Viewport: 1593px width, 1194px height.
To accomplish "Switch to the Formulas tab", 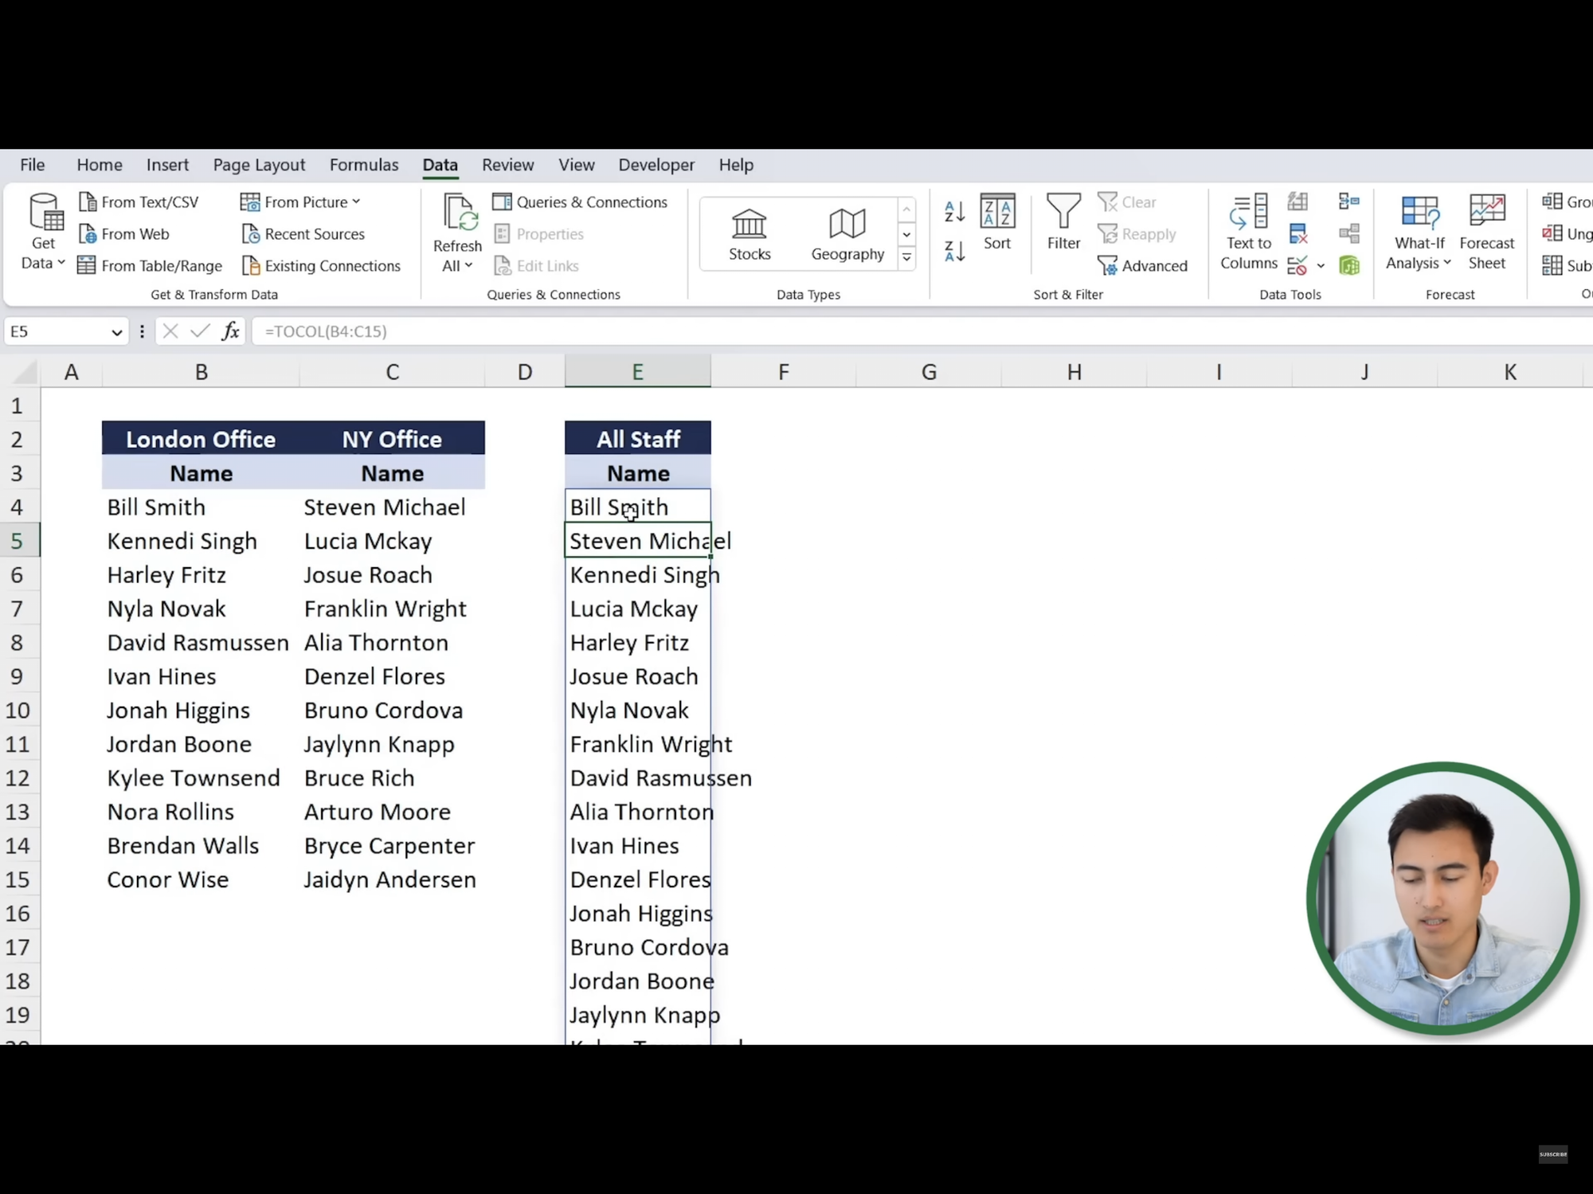I will 364,165.
